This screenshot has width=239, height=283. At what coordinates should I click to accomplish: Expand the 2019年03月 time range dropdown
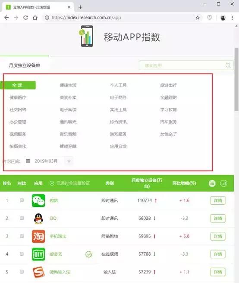(x=69, y=161)
